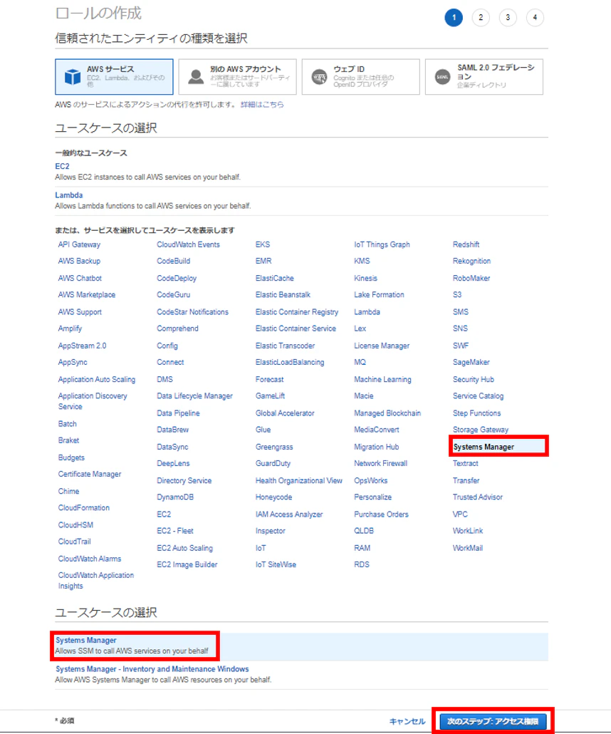Screen dimensions: 611x734
Task: Select Health Organizational View service
Action: pos(298,480)
